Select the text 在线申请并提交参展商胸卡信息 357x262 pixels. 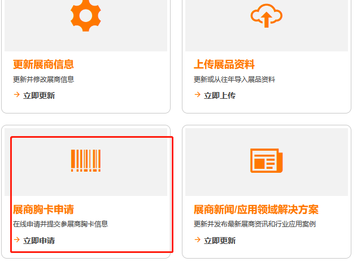(60, 224)
